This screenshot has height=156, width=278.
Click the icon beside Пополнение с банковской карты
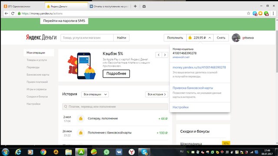[x=81, y=133]
